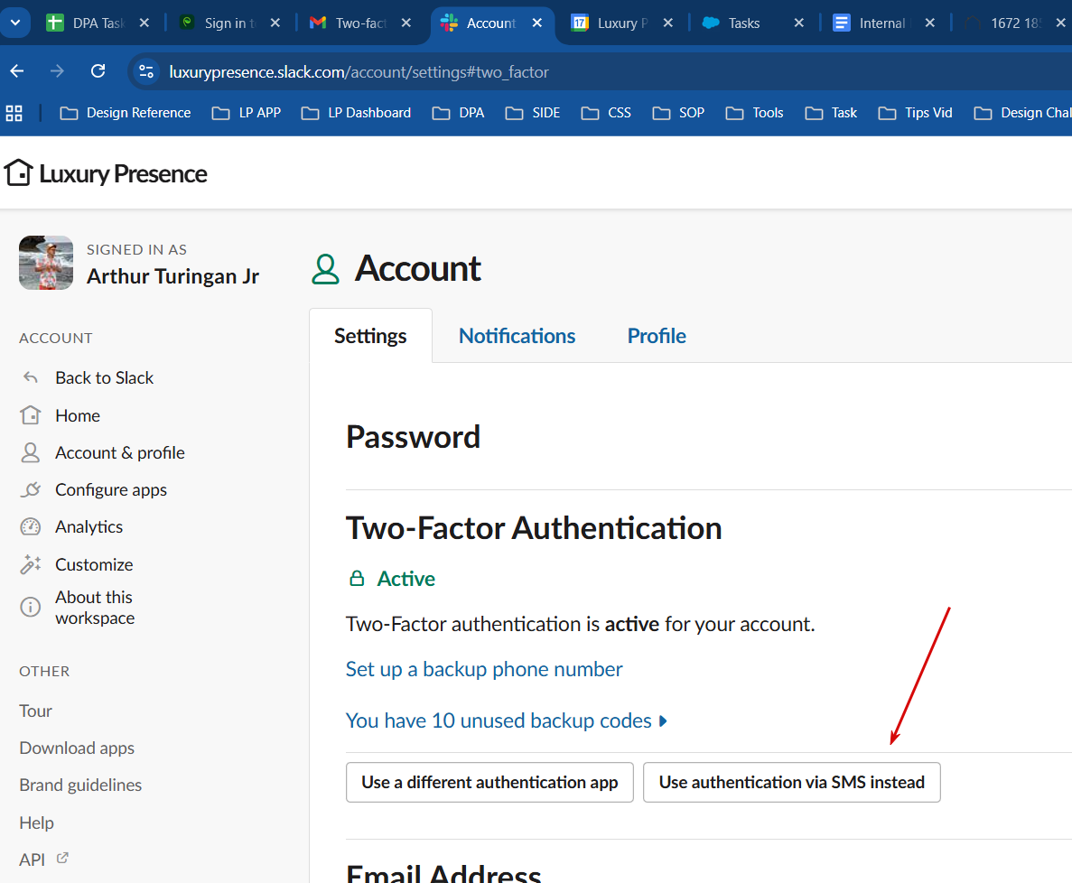This screenshot has width=1072, height=883.
Task: Click the Luxury Presence house logo
Action: 18,172
